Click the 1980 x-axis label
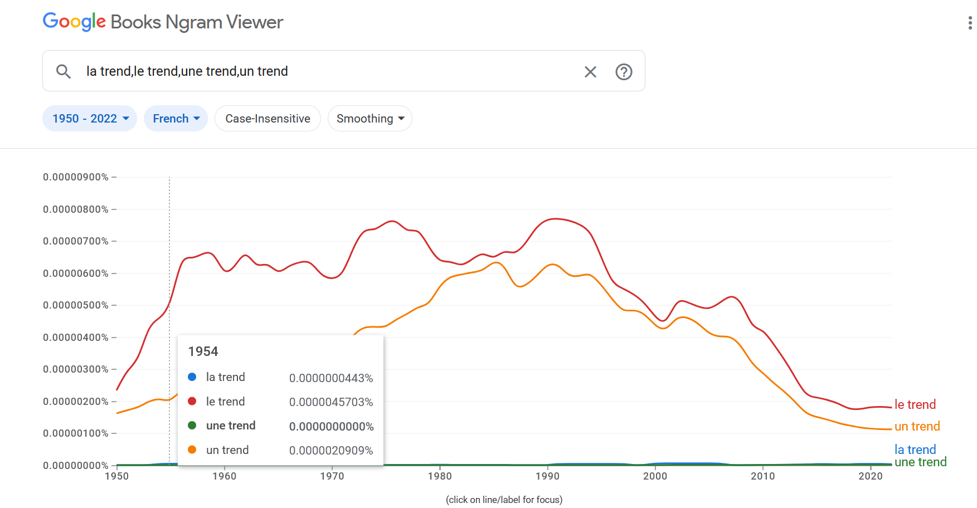Screen dimensions: 977x508 (x=440, y=476)
